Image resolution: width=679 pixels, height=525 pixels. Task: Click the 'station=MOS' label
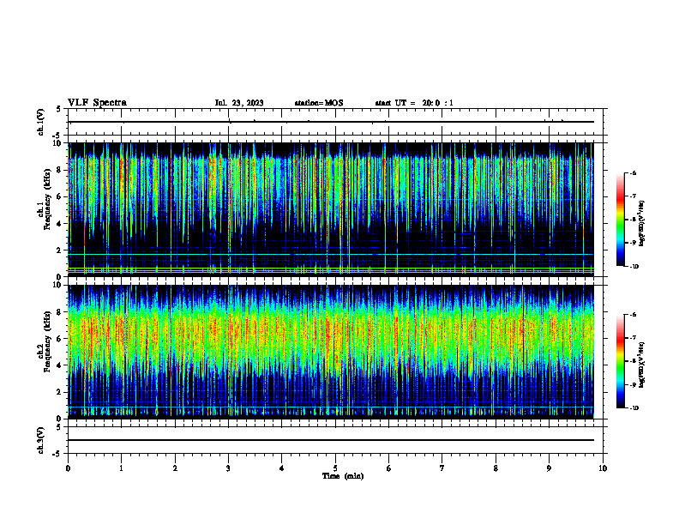click(x=319, y=103)
